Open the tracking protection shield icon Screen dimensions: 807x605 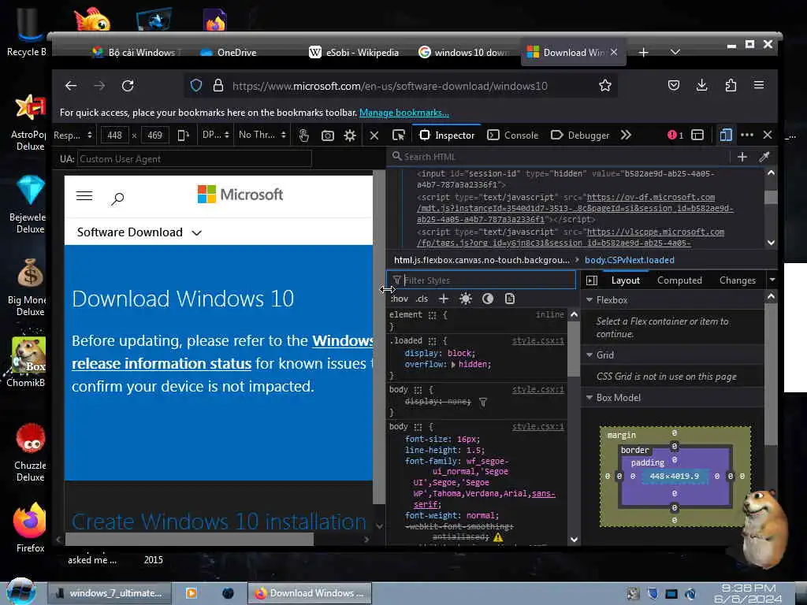click(196, 85)
